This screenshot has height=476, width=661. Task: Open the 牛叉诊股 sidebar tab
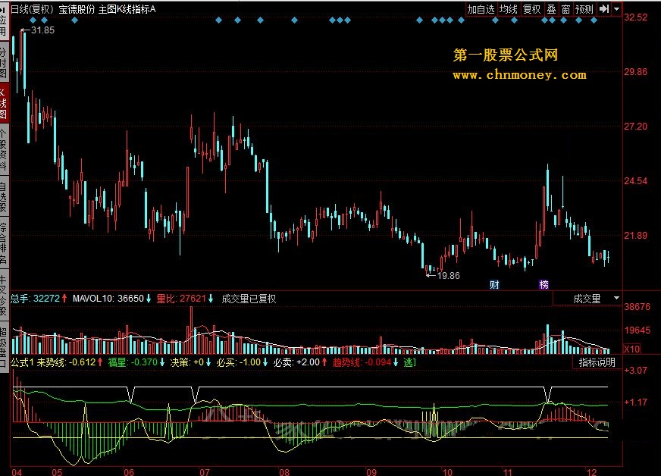coord(3,295)
